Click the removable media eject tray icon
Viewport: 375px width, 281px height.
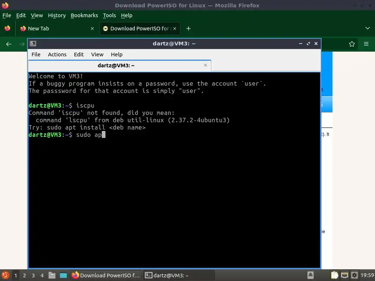(x=311, y=275)
